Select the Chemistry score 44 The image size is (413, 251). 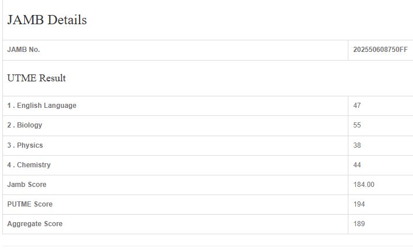point(357,165)
